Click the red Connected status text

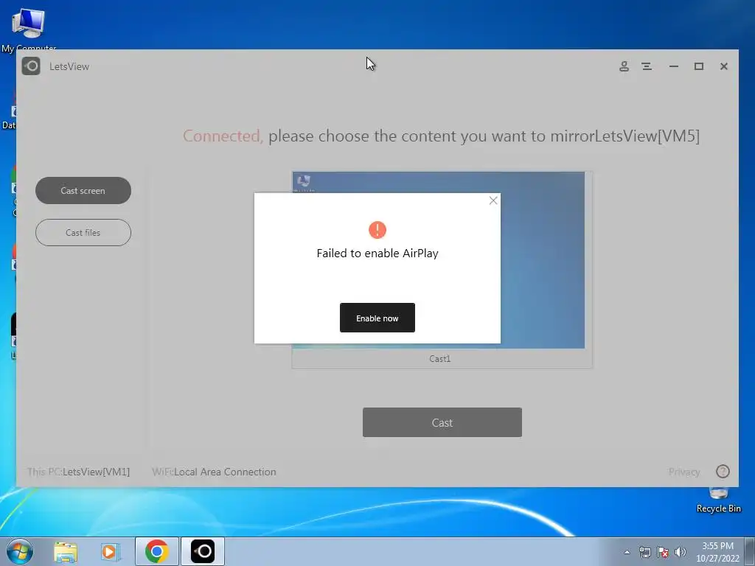pos(223,136)
